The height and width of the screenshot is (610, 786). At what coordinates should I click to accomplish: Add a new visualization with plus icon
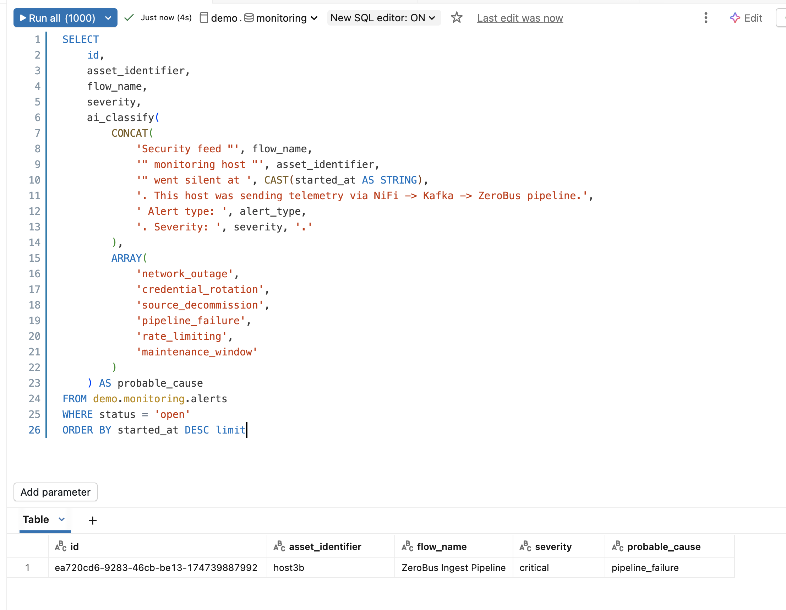[93, 521]
